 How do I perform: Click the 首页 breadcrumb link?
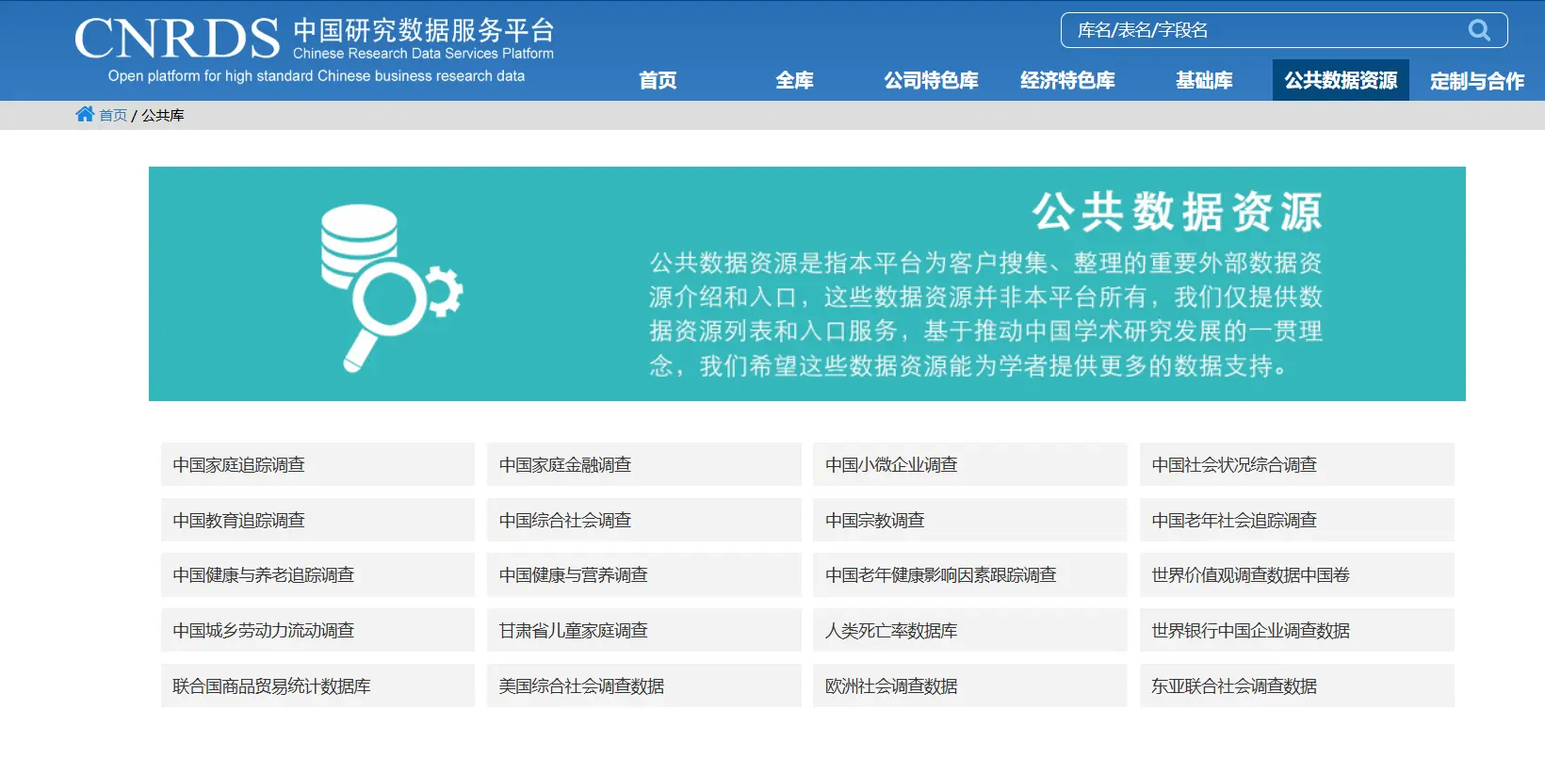(x=113, y=115)
